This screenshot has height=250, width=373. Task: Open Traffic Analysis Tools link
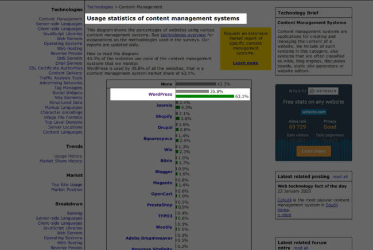pos(61,78)
